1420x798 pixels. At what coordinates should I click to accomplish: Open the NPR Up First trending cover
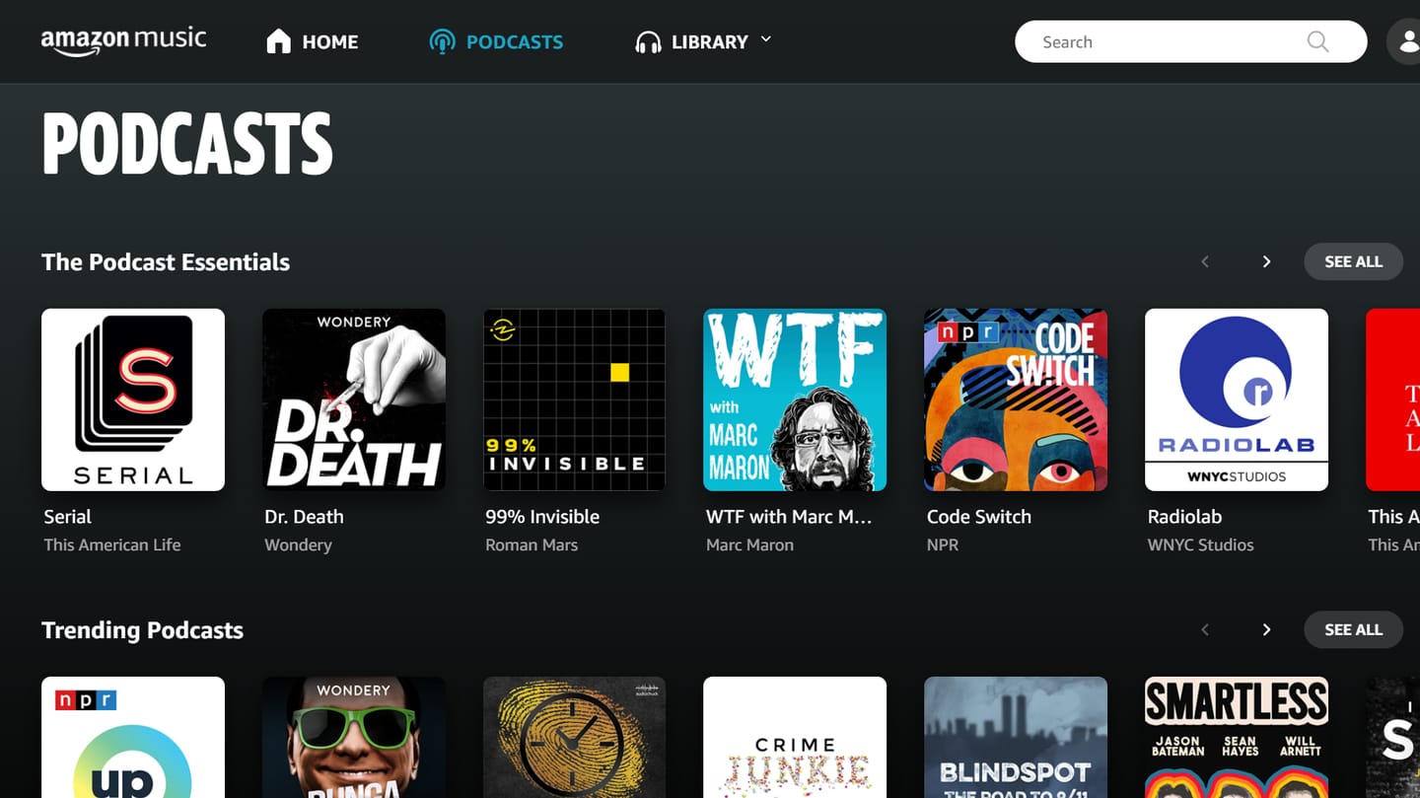(x=133, y=738)
